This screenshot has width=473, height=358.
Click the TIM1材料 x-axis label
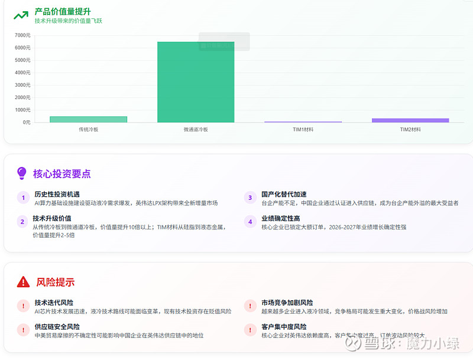click(x=303, y=129)
